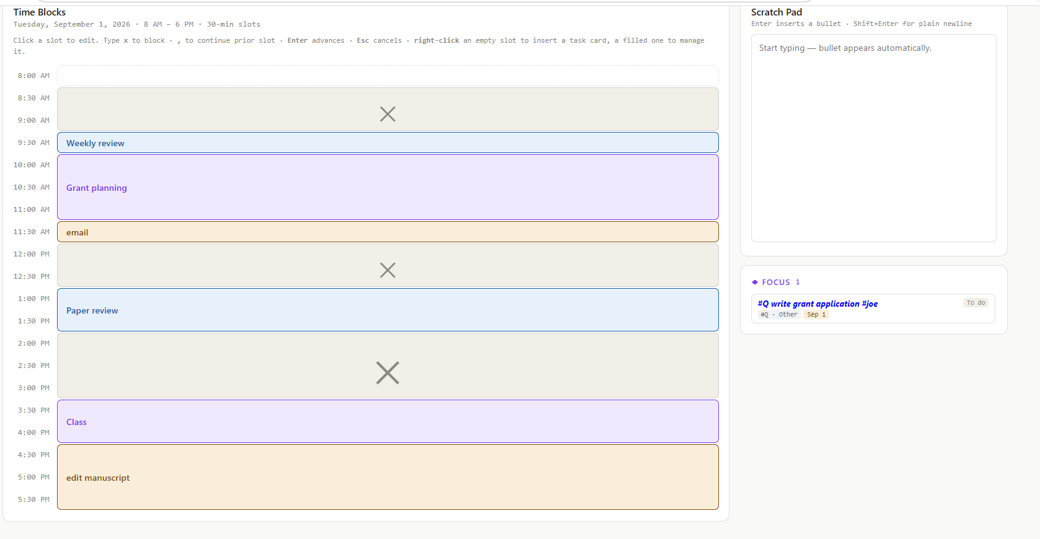Click the 9:30 AM time label
Screen dimensions: 1040x539
(x=33, y=142)
